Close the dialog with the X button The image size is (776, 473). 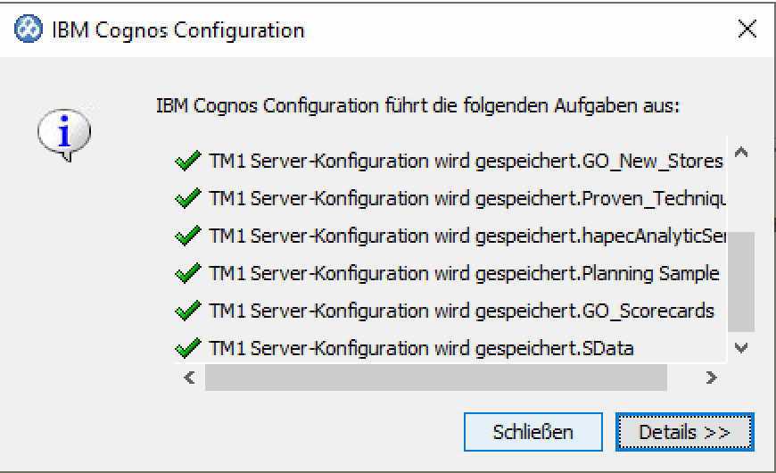(x=747, y=29)
